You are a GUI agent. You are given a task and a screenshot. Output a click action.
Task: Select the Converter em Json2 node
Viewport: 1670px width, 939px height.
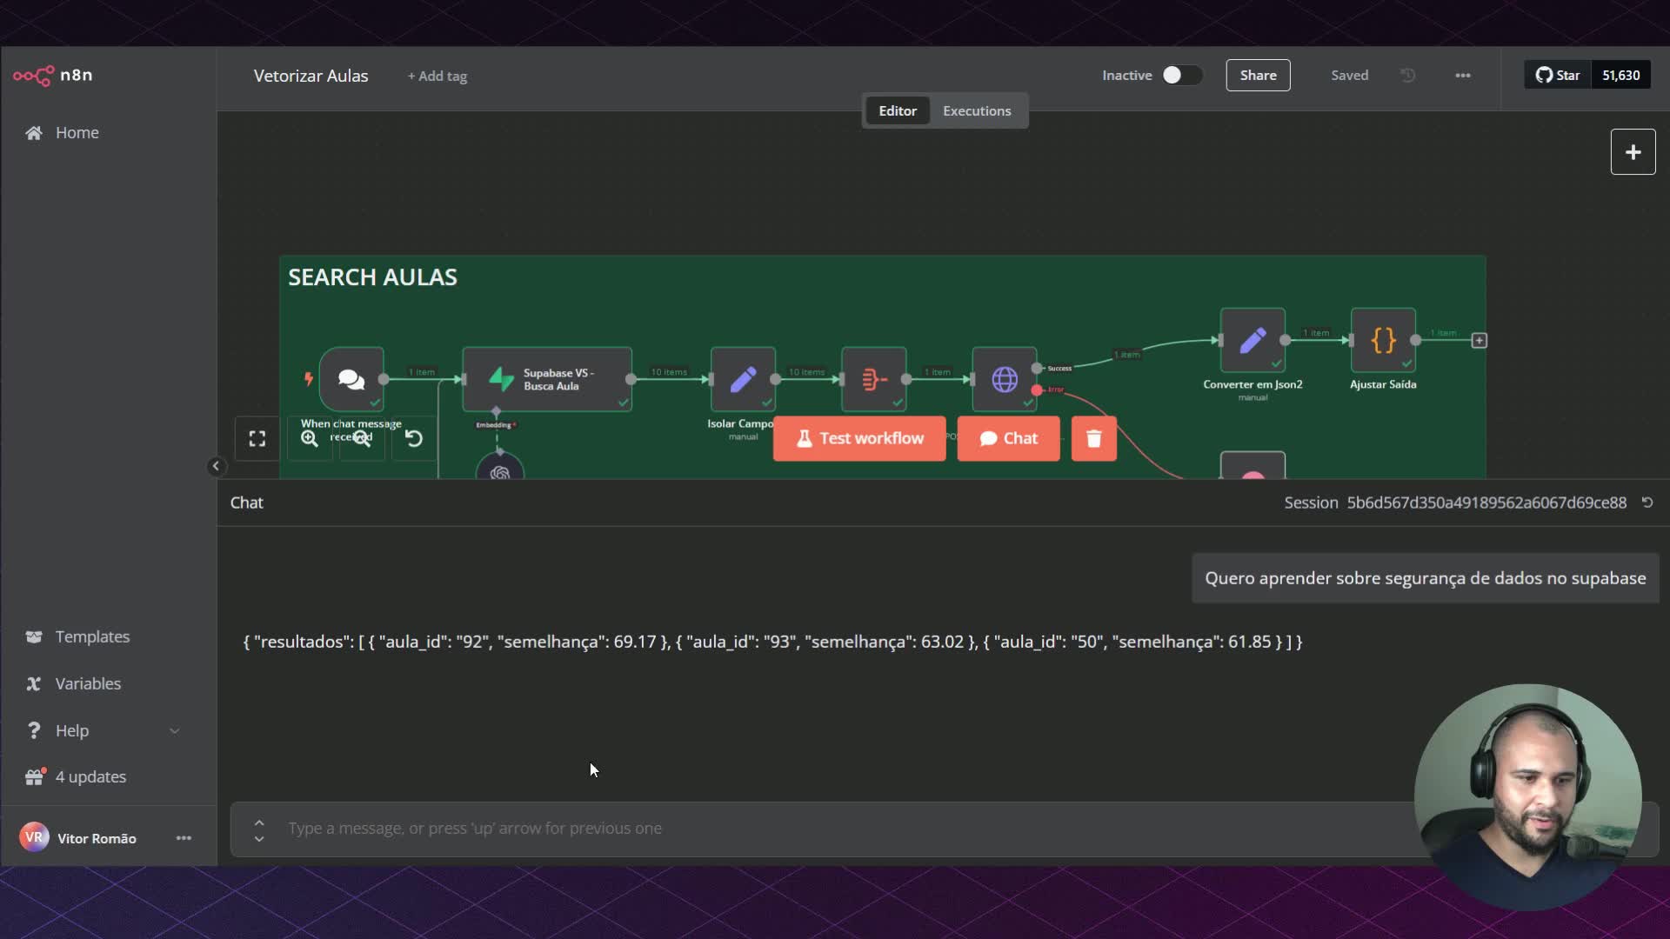[x=1252, y=340]
